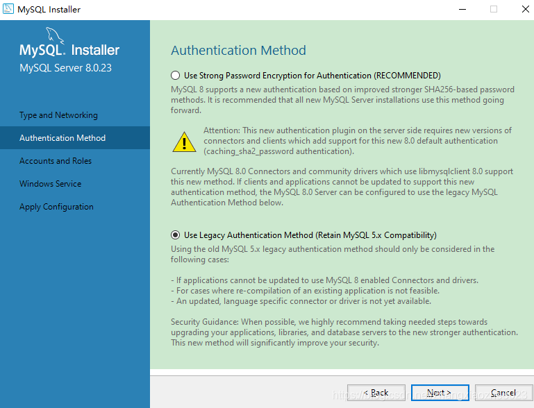Click the Security Guidance paragraph
The height and width of the screenshot is (408, 534).
(344, 332)
